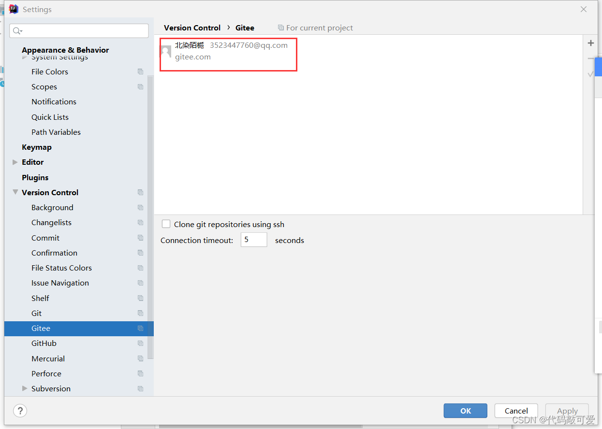The image size is (602, 429).
Task: Open Issue Navigation settings
Action: tap(60, 283)
